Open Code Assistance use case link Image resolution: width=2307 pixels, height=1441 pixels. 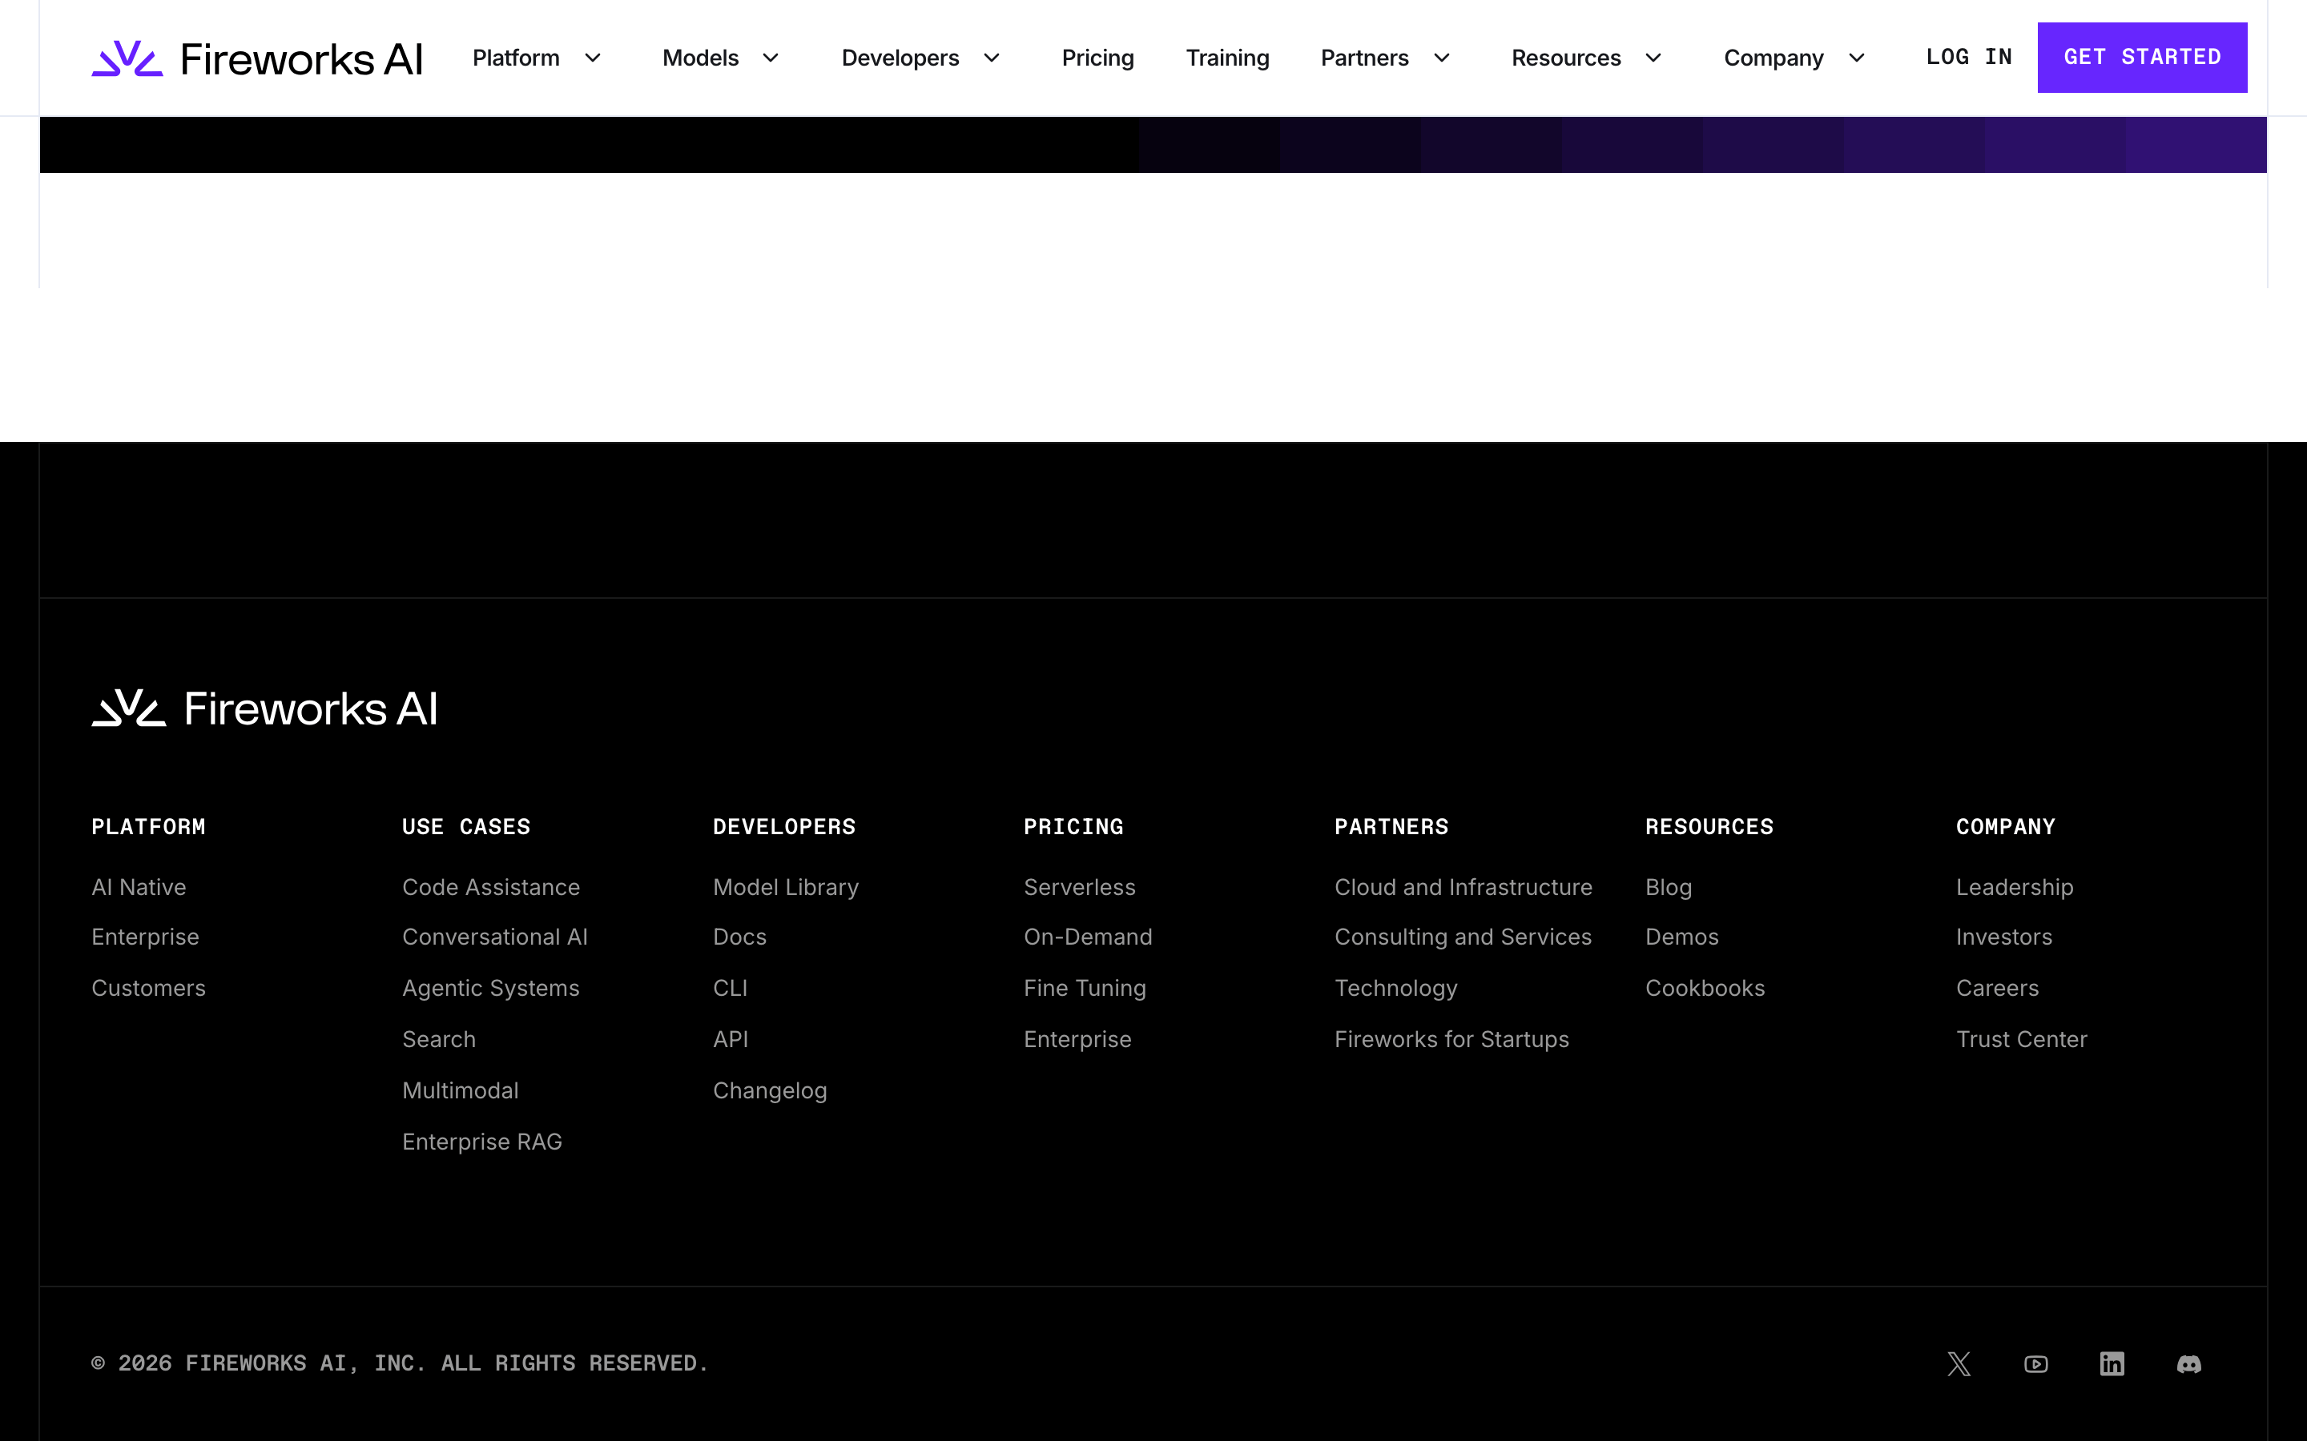[491, 887]
